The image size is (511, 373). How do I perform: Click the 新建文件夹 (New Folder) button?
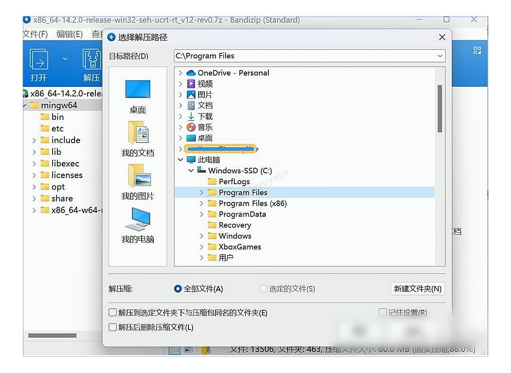click(x=418, y=289)
